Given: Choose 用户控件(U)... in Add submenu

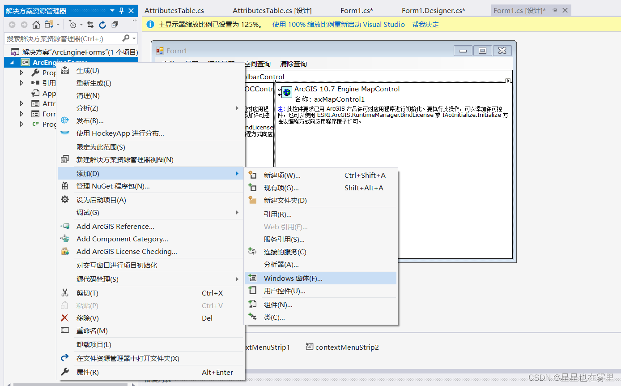Looking at the screenshot, I should click(x=321, y=291).
